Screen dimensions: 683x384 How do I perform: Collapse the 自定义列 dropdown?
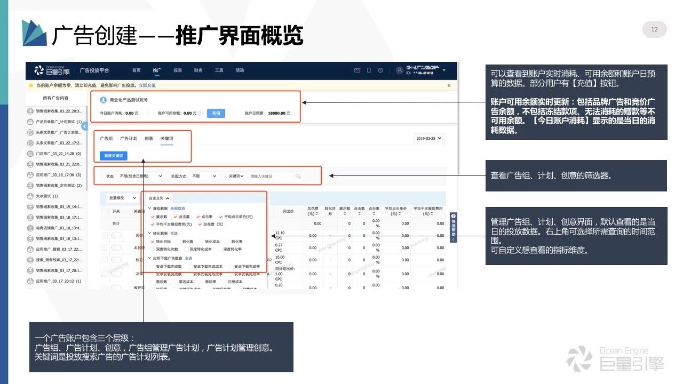(x=158, y=198)
